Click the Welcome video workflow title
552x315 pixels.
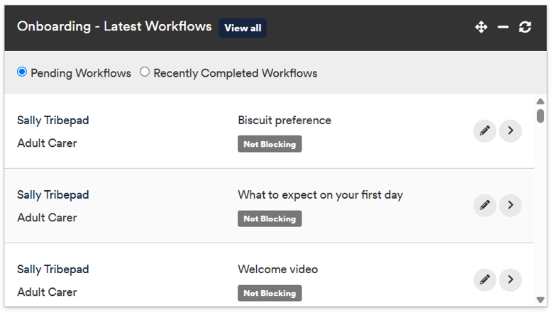tap(277, 270)
